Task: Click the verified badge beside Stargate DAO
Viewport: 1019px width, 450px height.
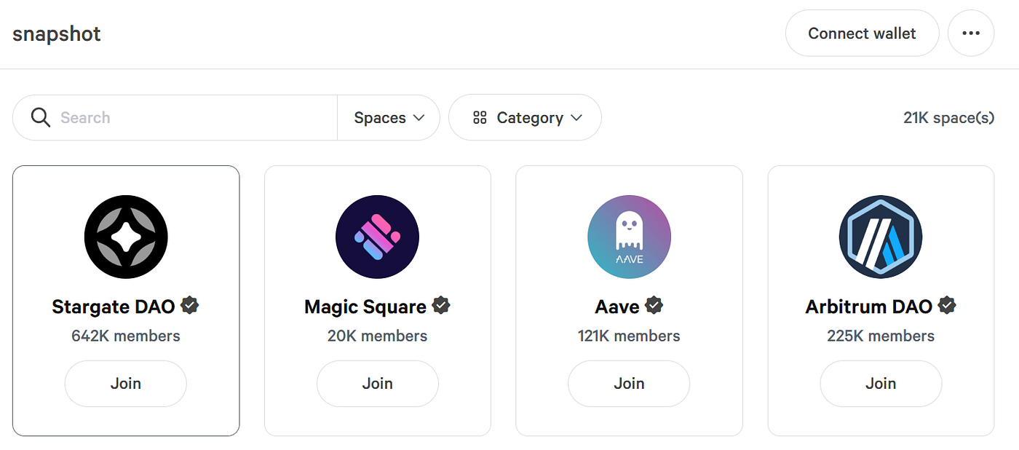Action: pyautogui.click(x=190, y=305)
